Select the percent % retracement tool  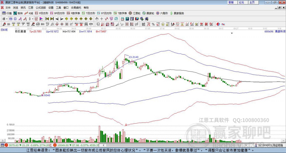coord(153,24)
